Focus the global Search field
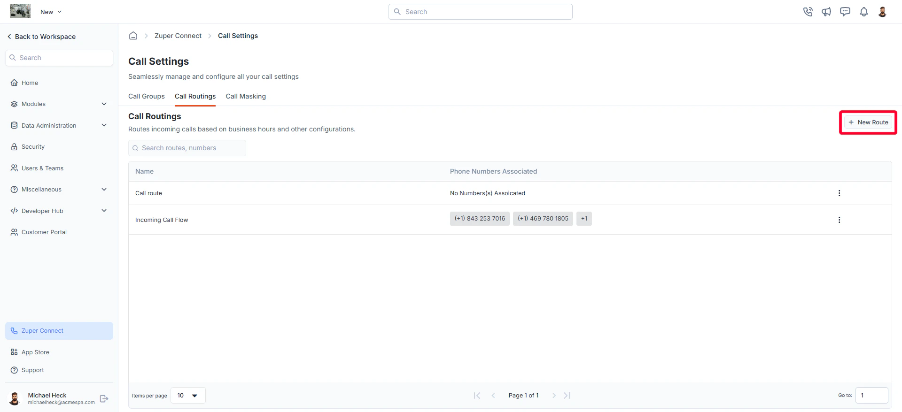902x412 pixels. (x=480, y=12)
